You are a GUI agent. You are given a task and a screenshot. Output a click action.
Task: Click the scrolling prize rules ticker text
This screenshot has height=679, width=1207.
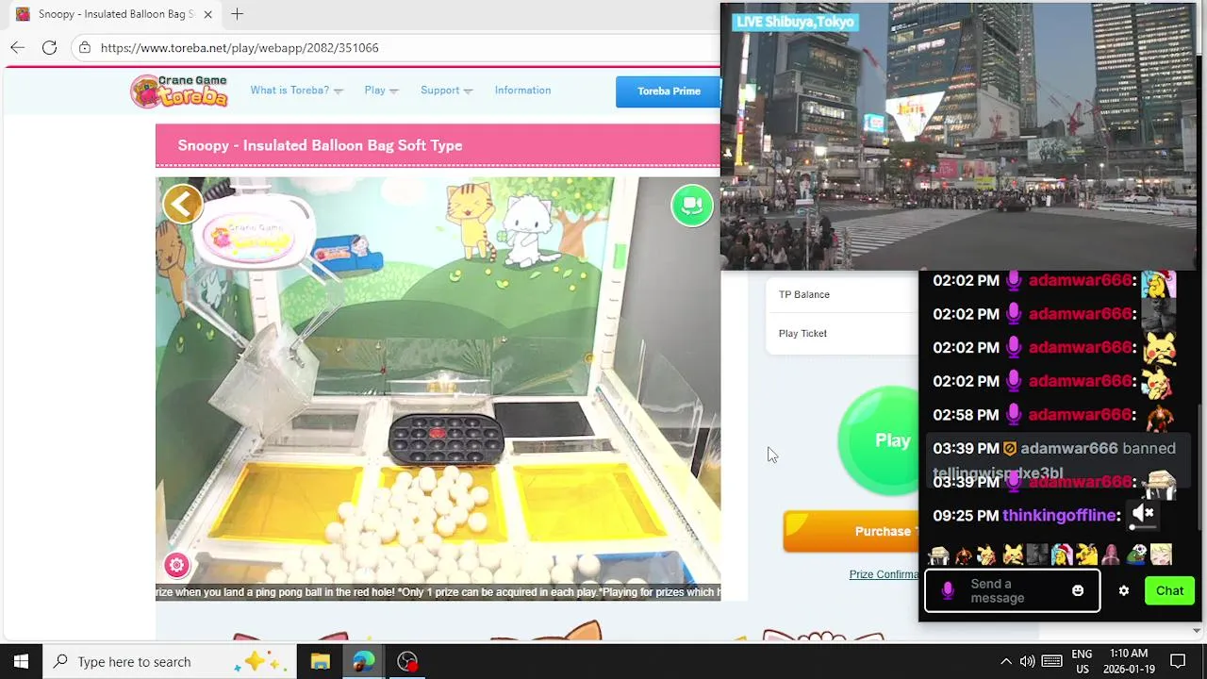[x=438, y=592]
